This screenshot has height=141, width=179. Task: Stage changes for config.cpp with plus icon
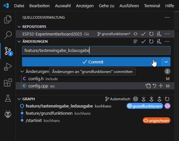coord(161,86)
